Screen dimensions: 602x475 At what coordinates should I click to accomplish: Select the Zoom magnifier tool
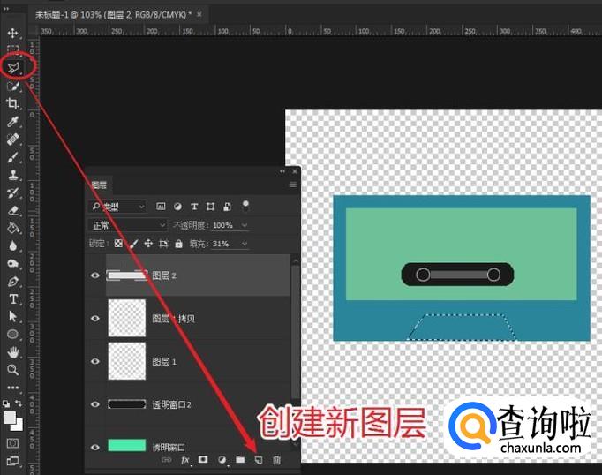pyautogui.click(x=13, y=370)
